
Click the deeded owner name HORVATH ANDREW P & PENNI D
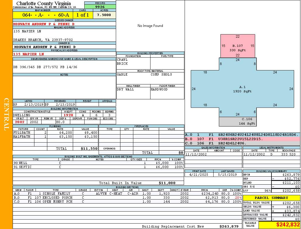(44, 24)
